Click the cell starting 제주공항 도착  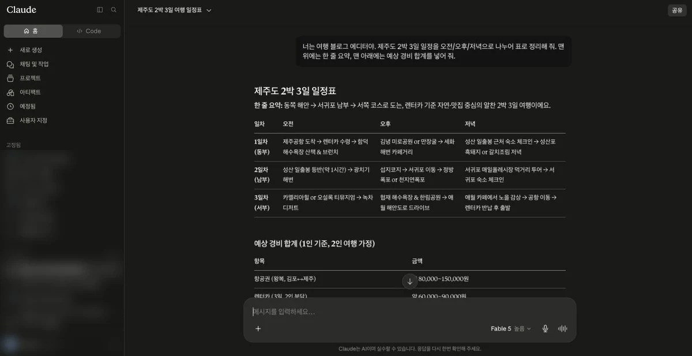pyautogui.click(x=325, y=147)
